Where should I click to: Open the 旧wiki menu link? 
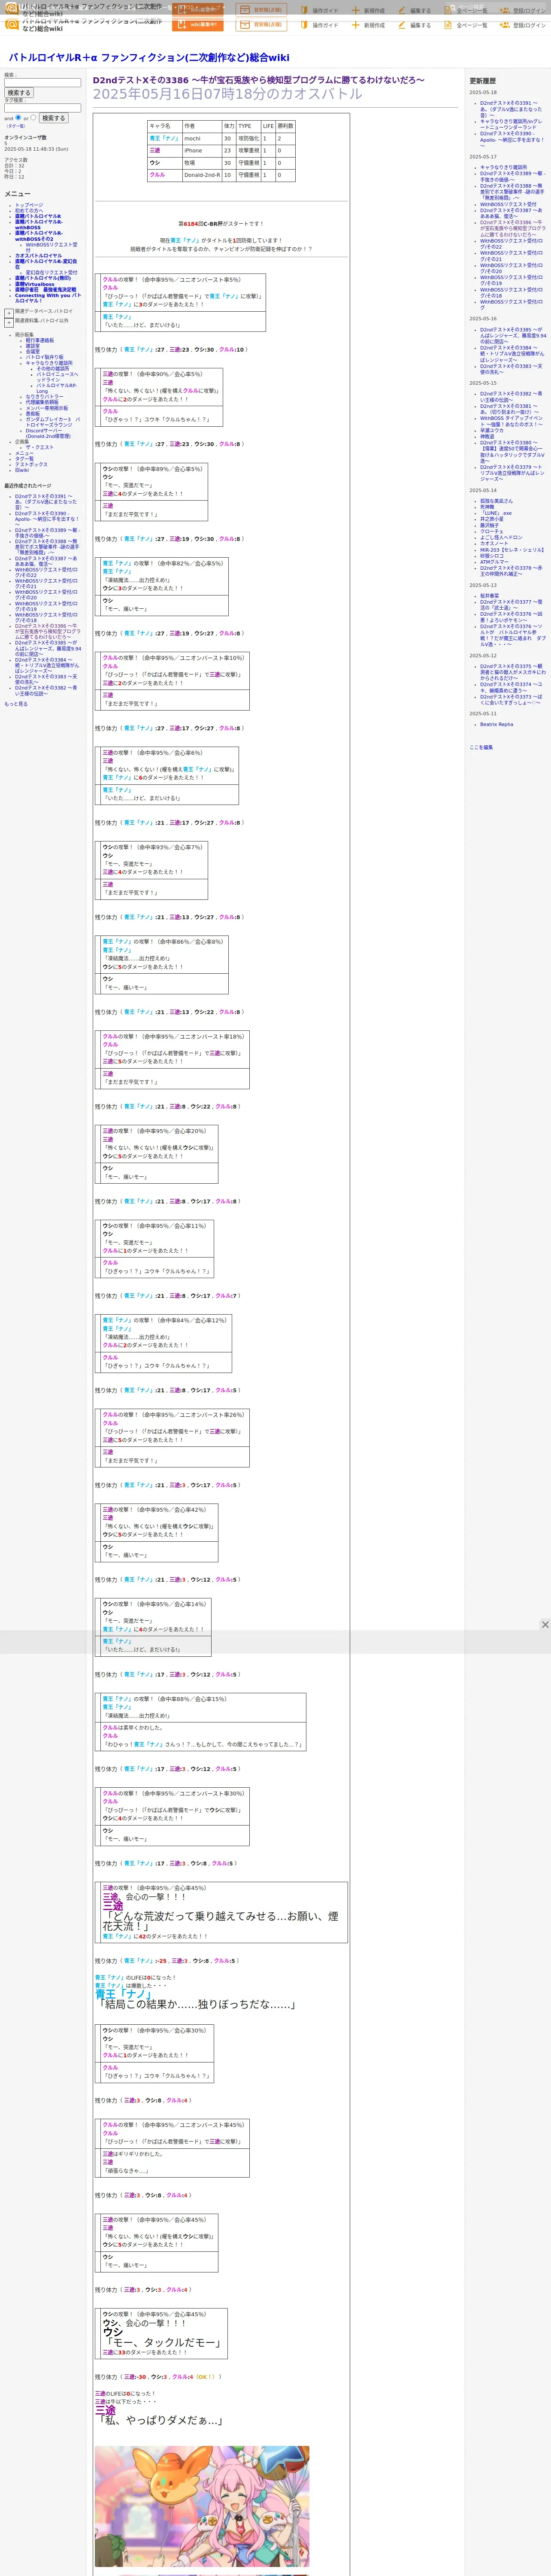coord(22,470)
